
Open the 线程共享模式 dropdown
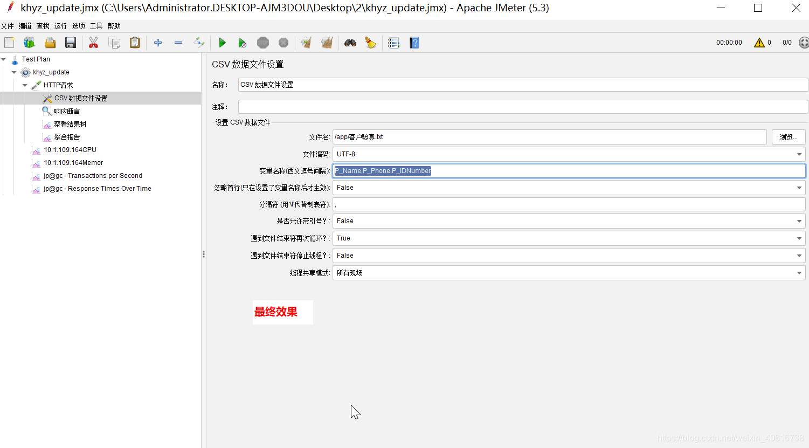(x=569, y=273)
